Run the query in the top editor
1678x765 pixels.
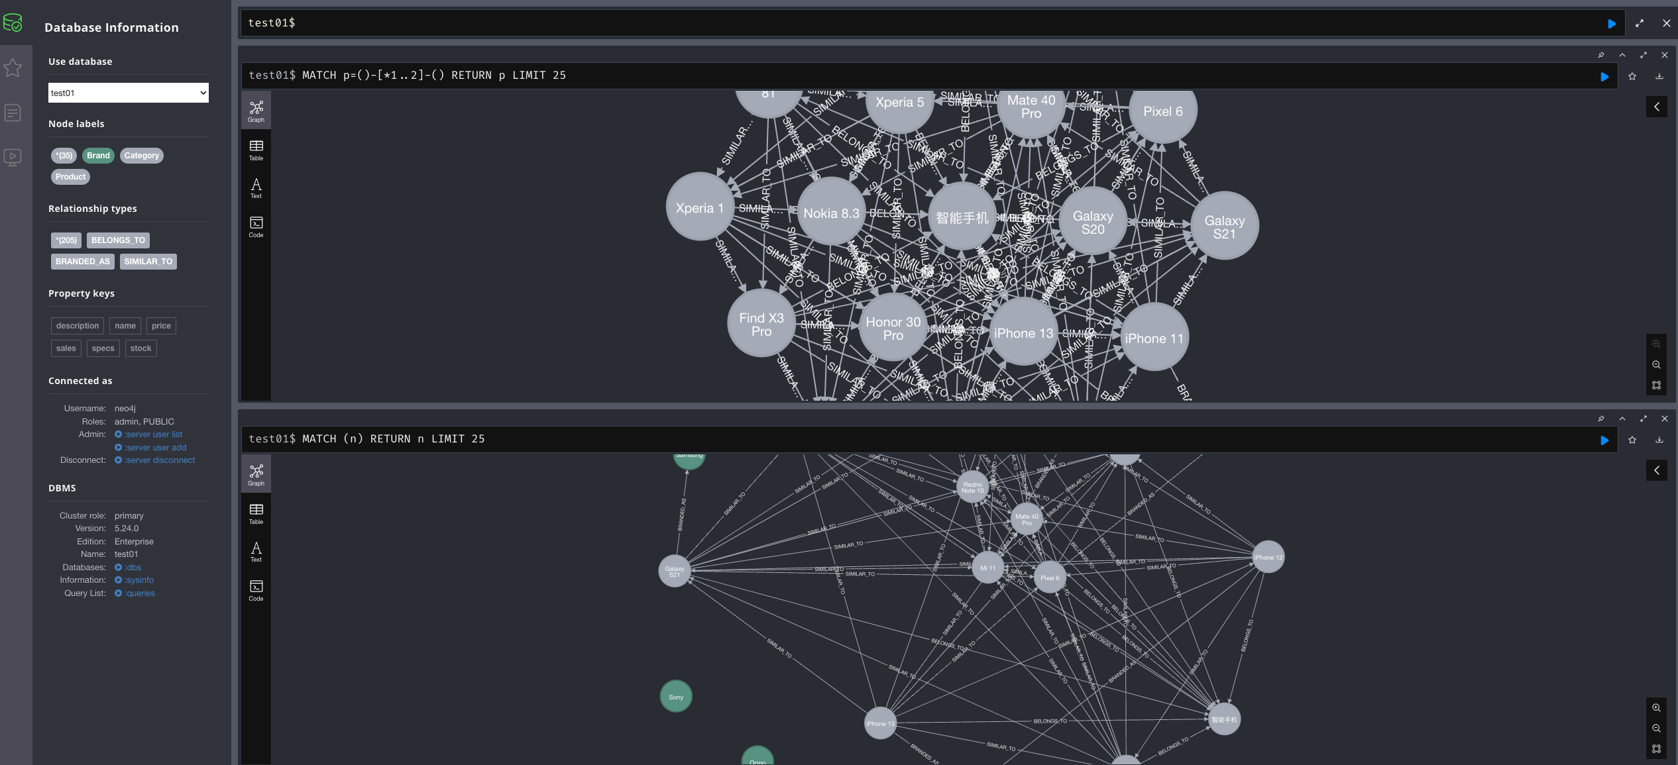click(1611, 24)
